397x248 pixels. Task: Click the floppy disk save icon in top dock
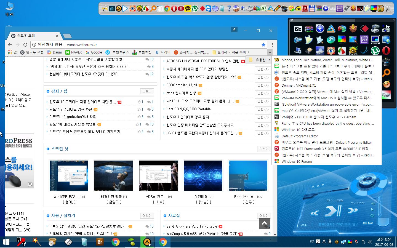pyautogui.click(x=312, y=9)
